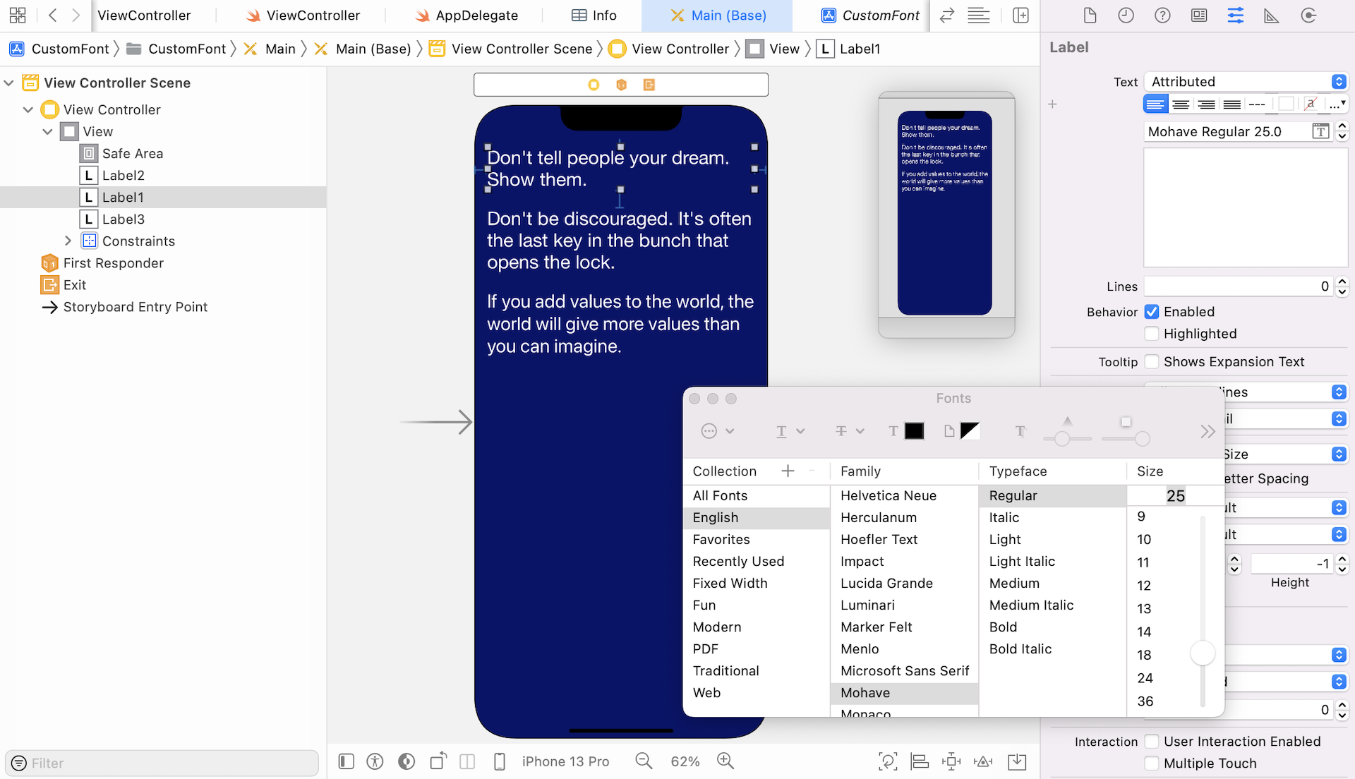Viewport: 1355px width, 779px height.
Task: Toggle the document outline sidebar icon
Action: tap(346, 761)
